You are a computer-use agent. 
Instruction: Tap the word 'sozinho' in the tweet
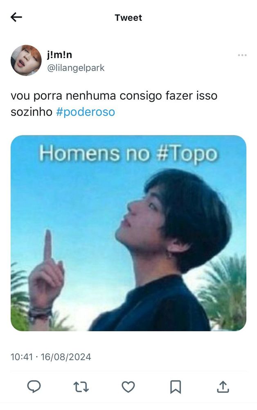pos(32,112)
